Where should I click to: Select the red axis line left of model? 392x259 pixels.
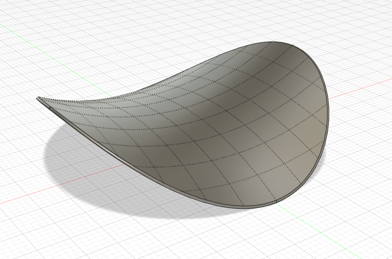click(x=23, y=197)
